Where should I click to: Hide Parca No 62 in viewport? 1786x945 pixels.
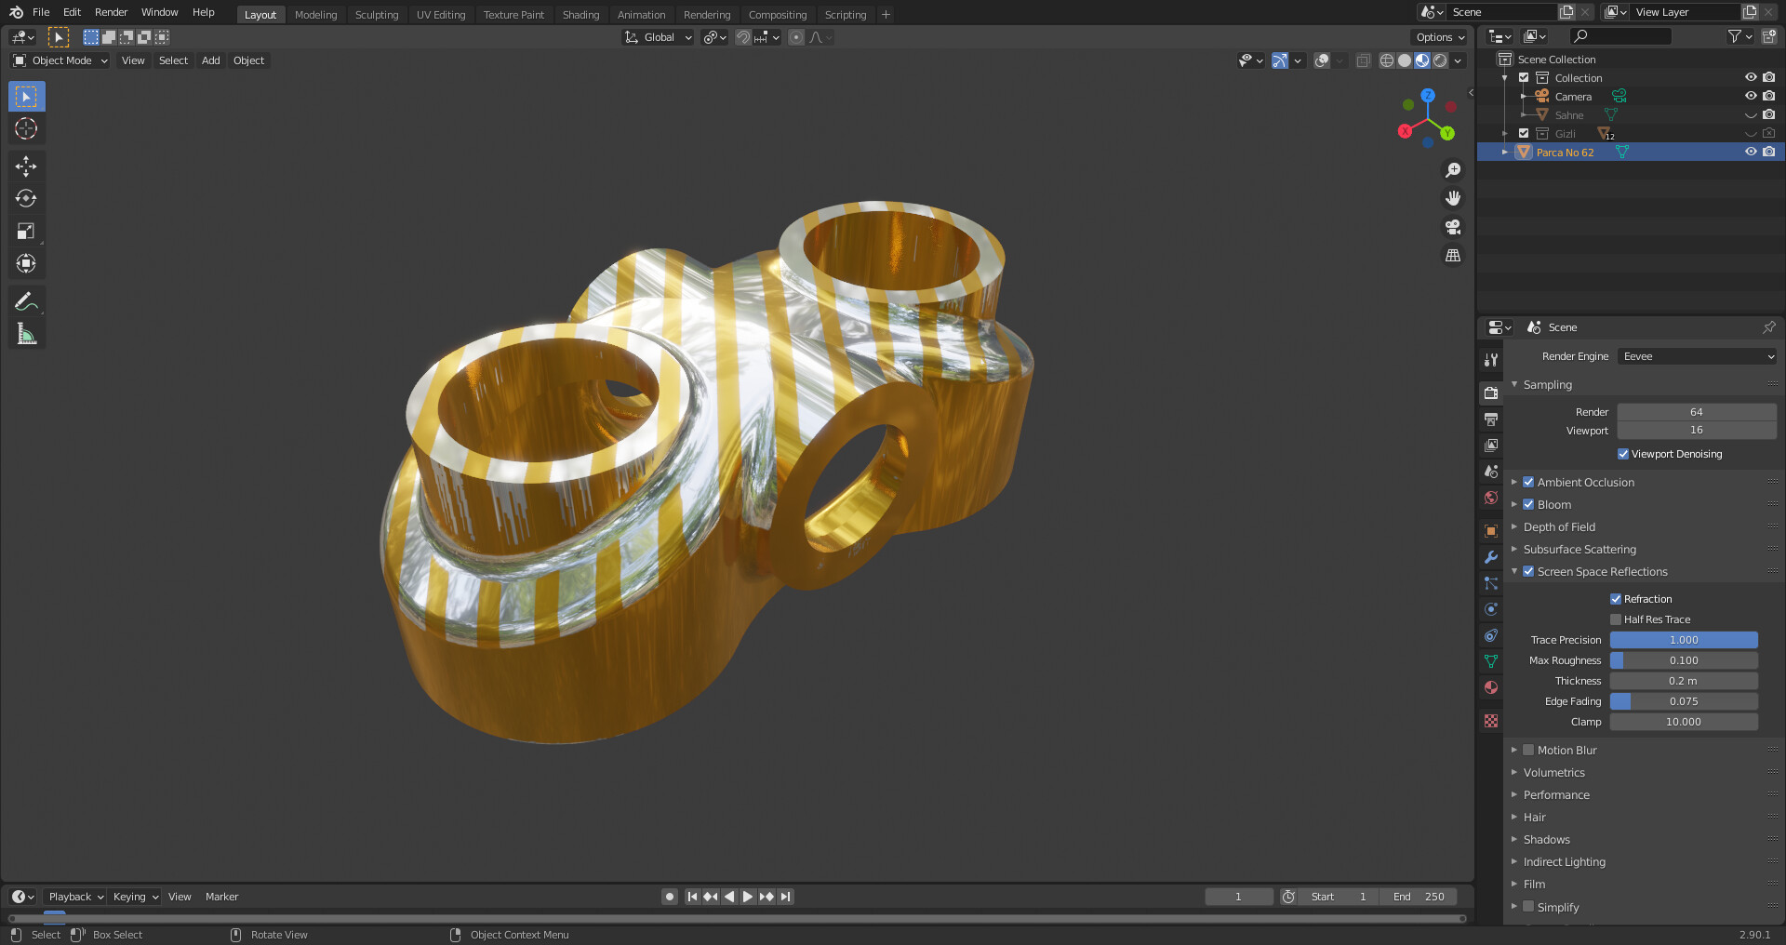pos(1750,152)
